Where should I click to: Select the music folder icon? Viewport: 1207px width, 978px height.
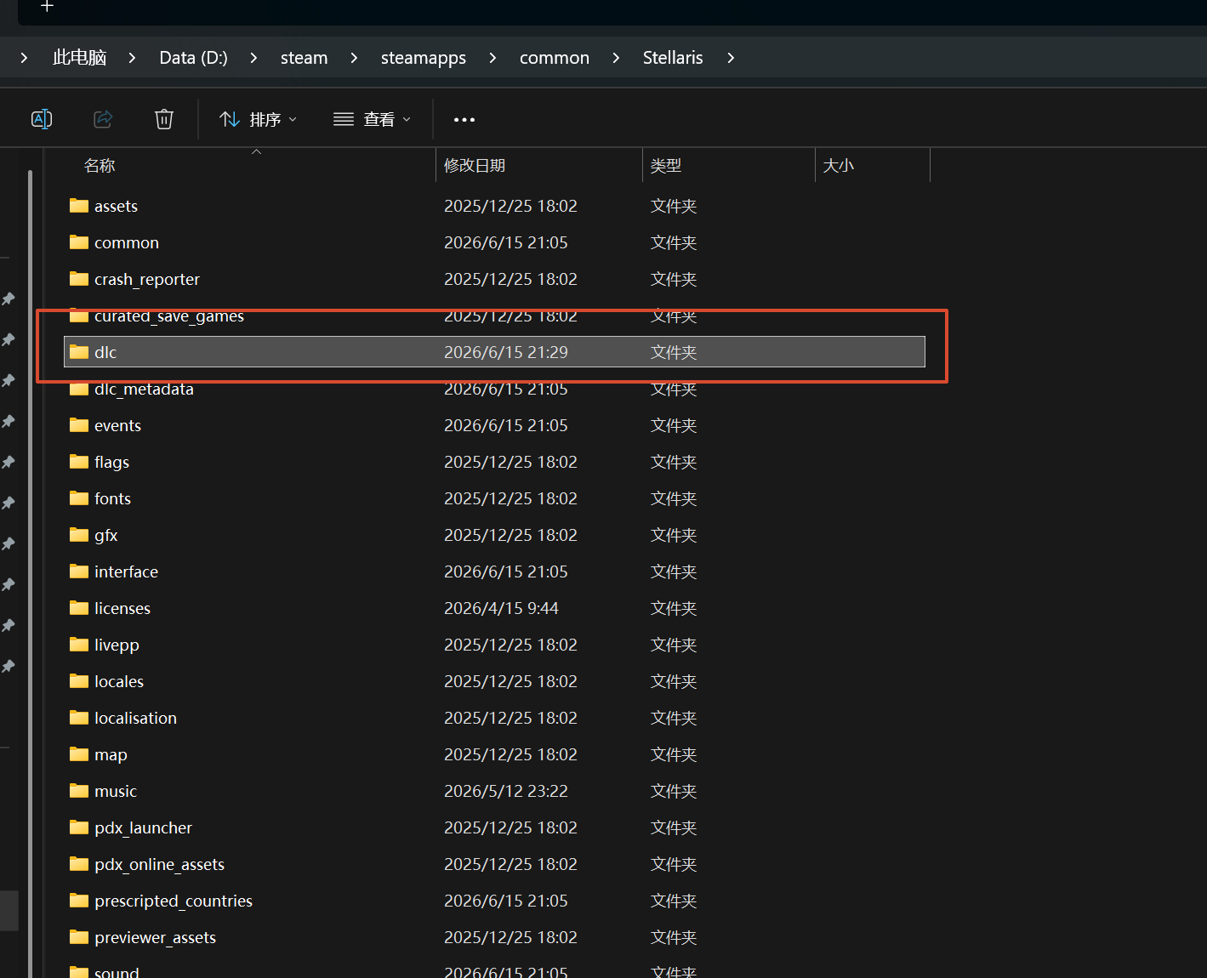(79, 791)
